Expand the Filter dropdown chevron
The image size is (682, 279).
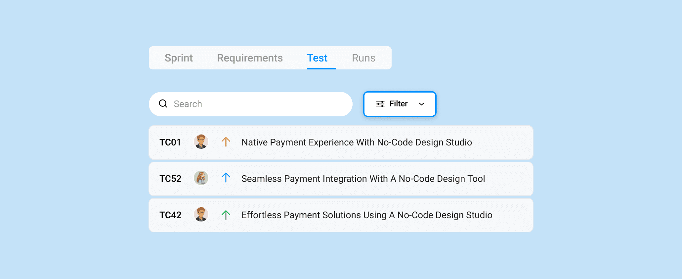(x=421, y=104)
